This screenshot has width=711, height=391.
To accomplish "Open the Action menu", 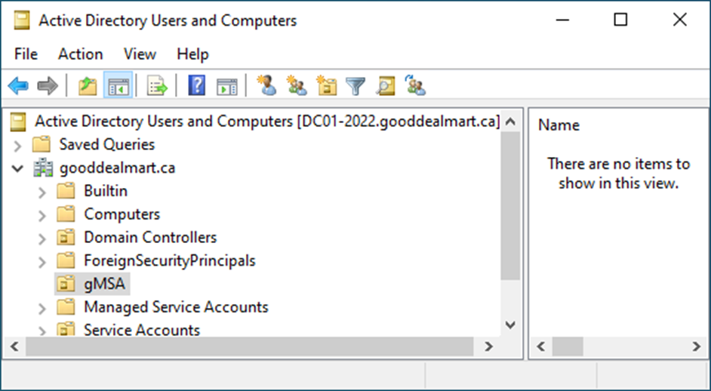I will pos(80,54).
